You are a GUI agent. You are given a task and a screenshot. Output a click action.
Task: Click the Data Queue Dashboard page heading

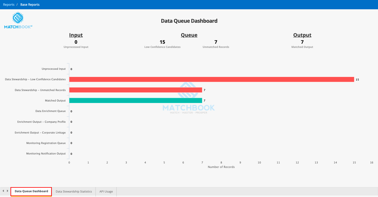pyautogui.click(x=189, y=21)
